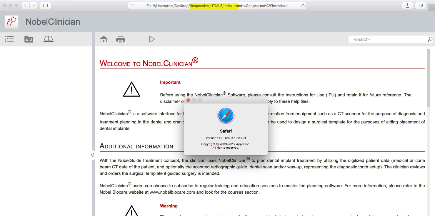The height and width of the screenshot is (216, 435).
Task: Go forward with Safari's forward arrow
Action: point(34,5)
